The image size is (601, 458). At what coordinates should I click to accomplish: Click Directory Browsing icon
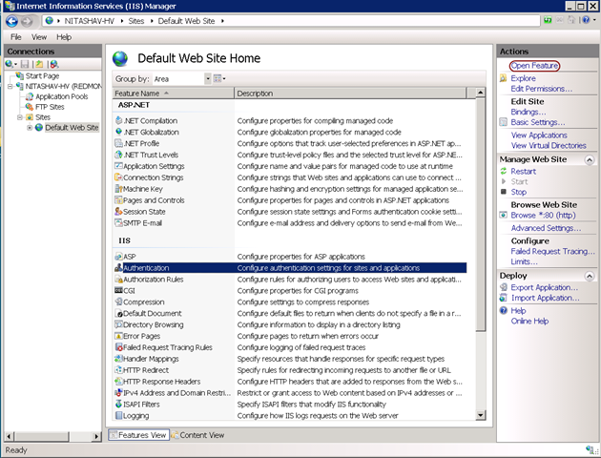[119, 324]
